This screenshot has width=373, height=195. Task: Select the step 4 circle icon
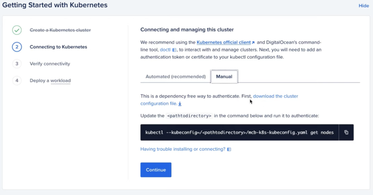(17, 80)
